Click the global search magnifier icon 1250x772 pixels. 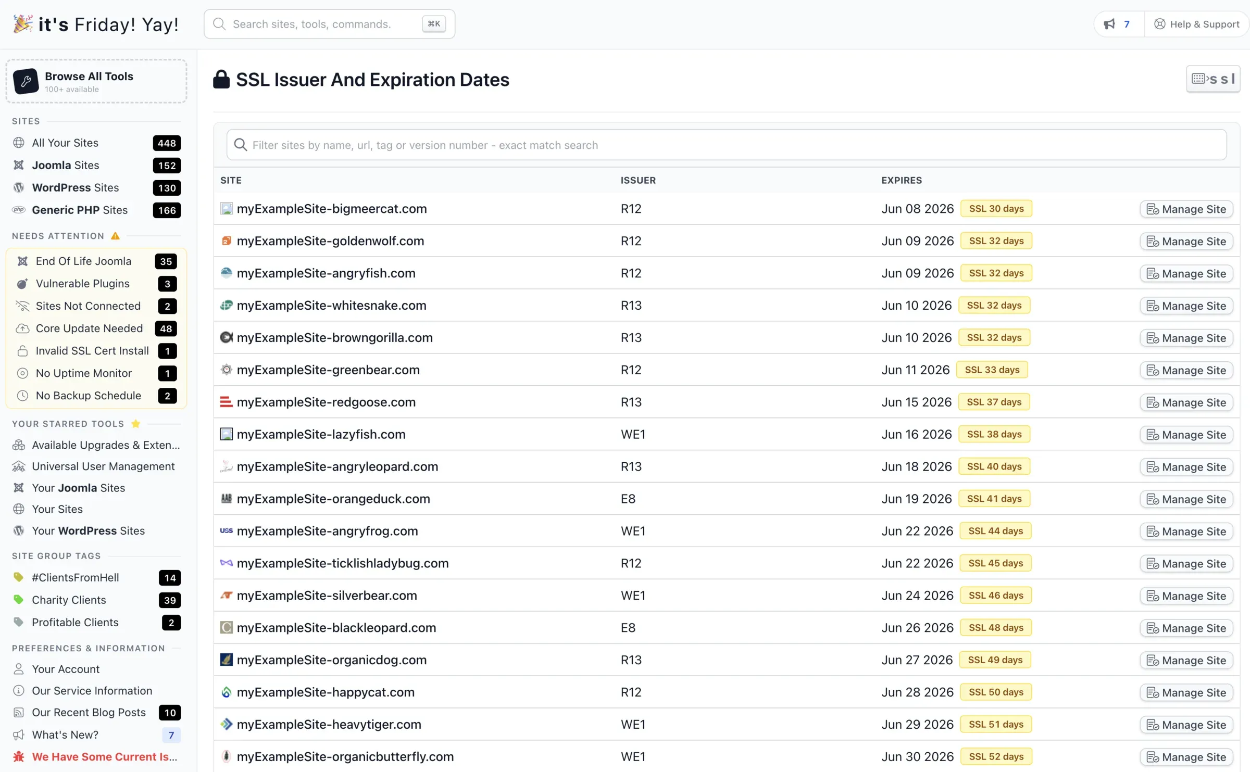click(219, 24)
